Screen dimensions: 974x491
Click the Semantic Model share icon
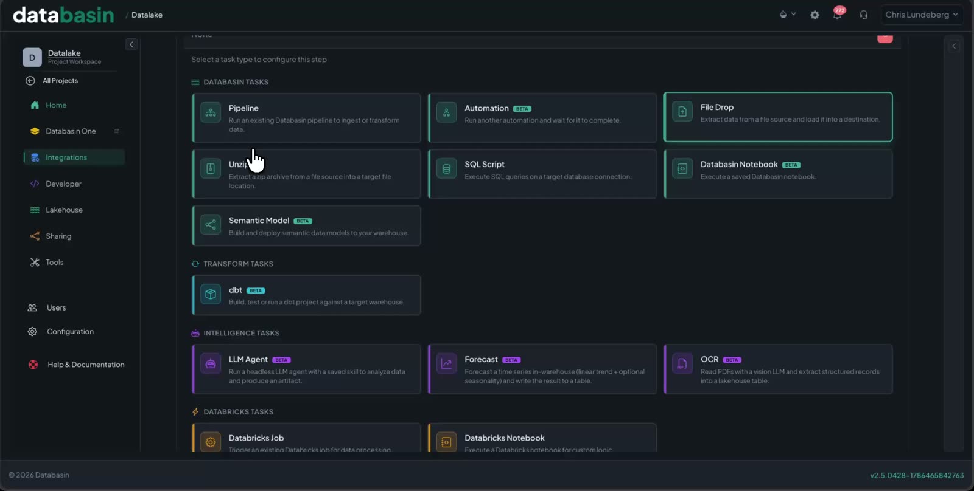211,225
